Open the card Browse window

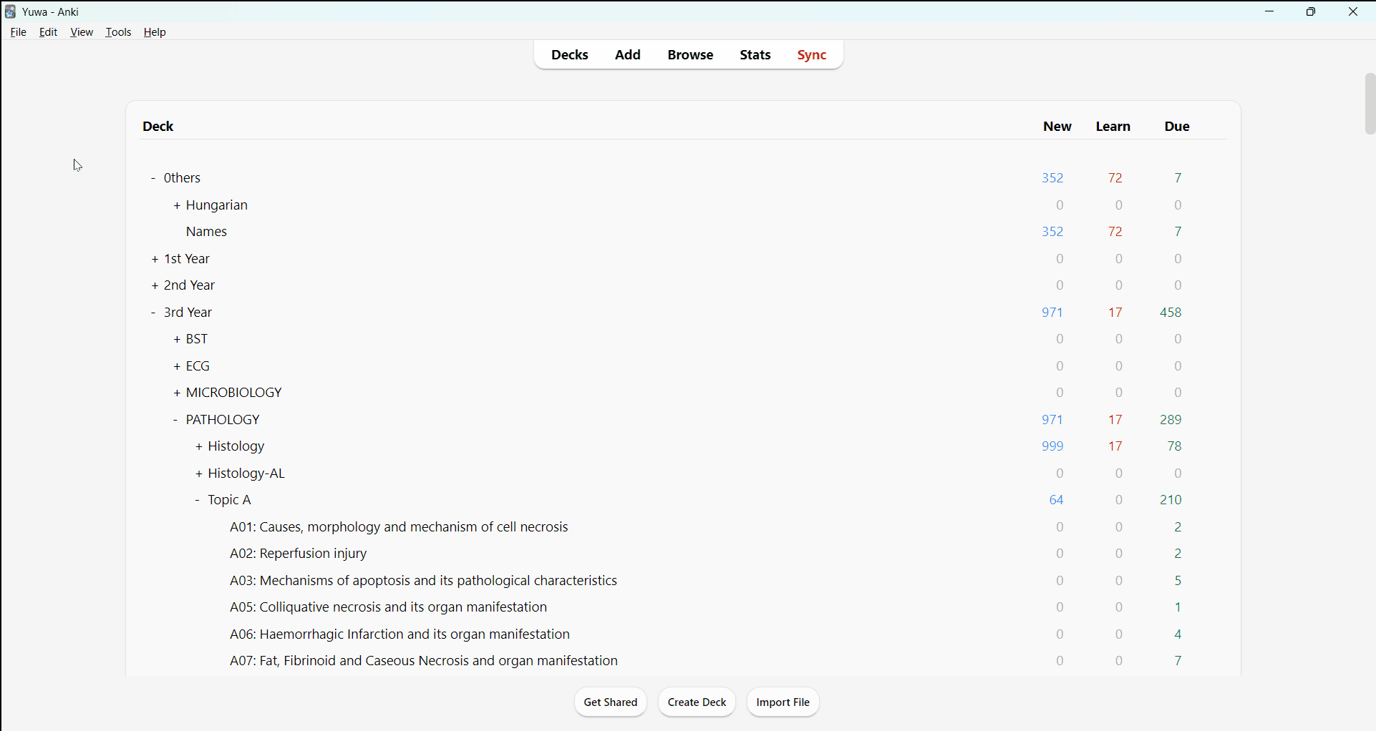(690, 55)
